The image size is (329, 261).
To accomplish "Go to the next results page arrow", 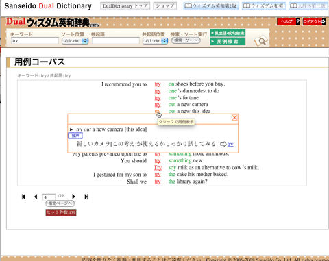I will (x=73, y=197).
